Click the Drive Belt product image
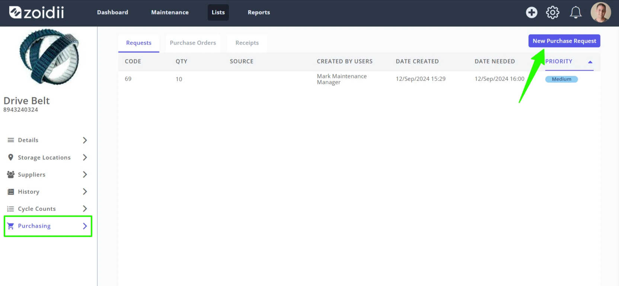The width and height of the screenshot is (619, 286). pyautogui.click(x=49, y=56)
